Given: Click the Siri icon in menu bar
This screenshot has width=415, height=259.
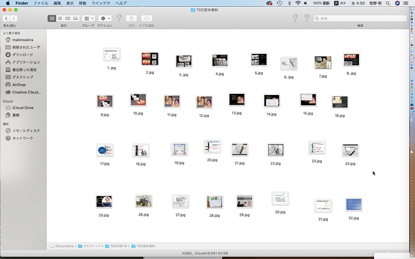Looking at the screenshot, I should point(397,3).
